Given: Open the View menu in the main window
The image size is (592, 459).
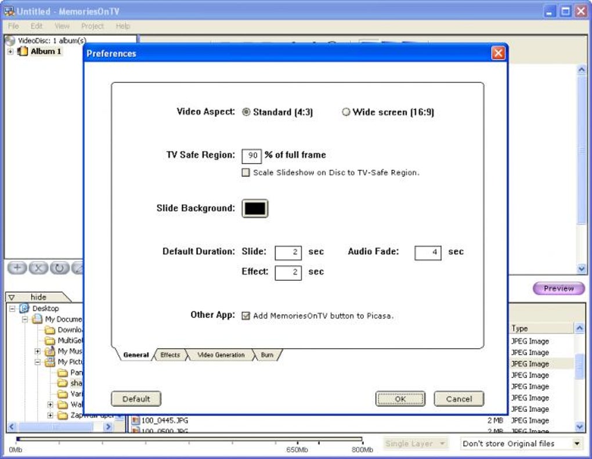Looking at the screenshot, I should [62, 26].
